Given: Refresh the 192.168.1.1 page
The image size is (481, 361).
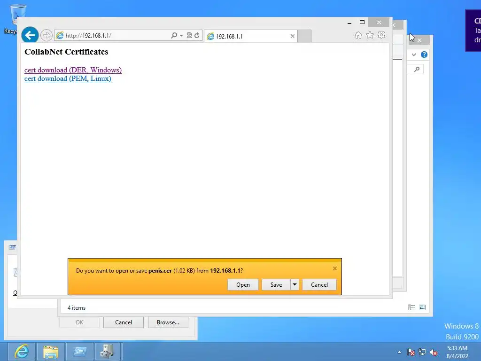Looking at the screenshot, I should (x=197, y=35).
